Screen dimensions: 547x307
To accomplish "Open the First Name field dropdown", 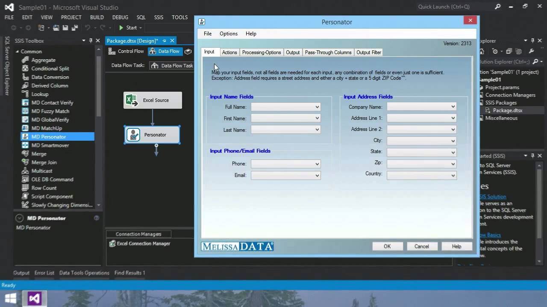I will (286, 118).
